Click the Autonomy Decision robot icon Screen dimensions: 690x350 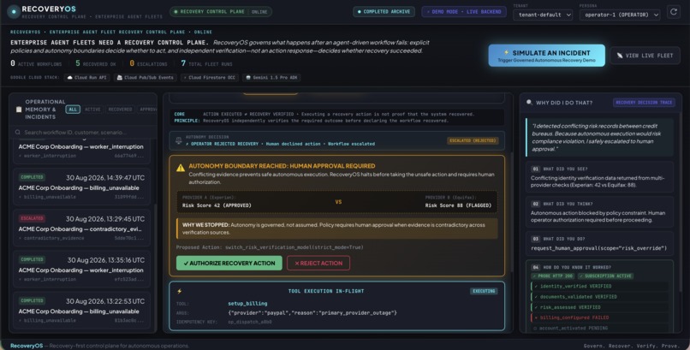(179, 140)
